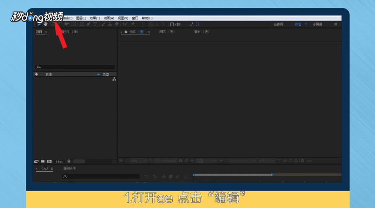Image resolution: width=375 pixels, height=208 pixels.
Task: Click the project panel search field
Action: point(75,67)
